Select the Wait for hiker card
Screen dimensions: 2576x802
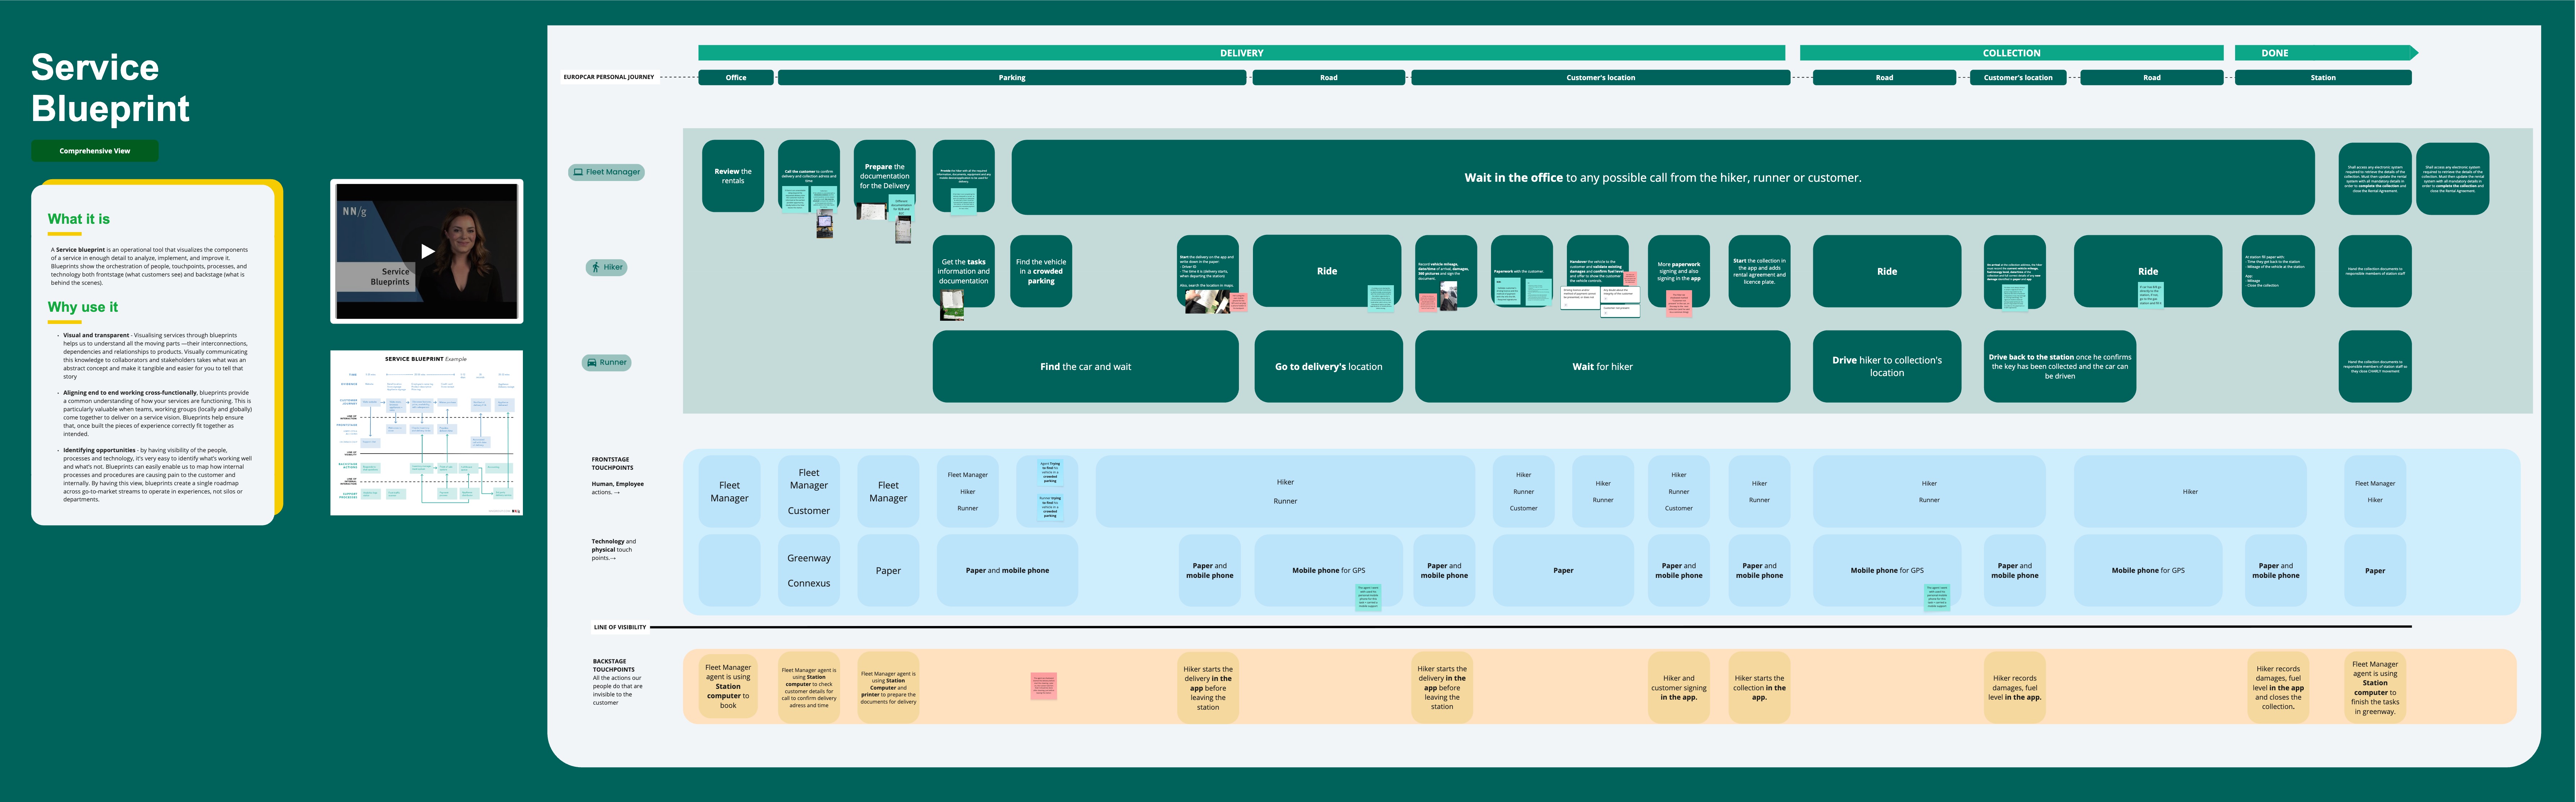coord(1603,367)
